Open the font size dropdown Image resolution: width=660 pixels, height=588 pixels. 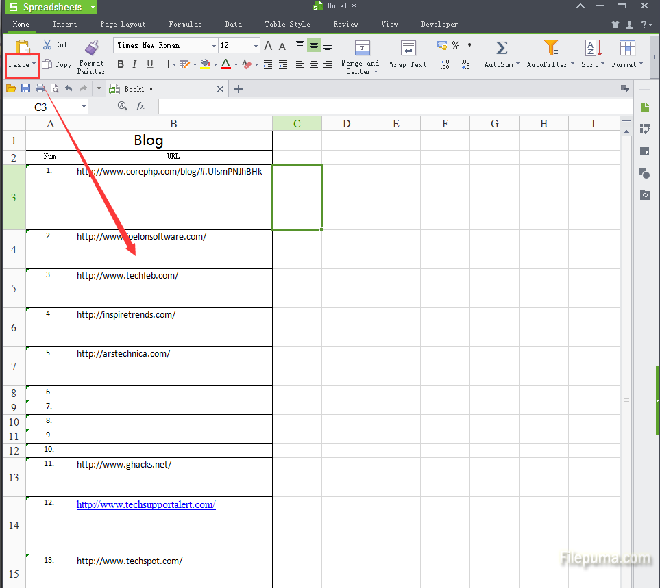256,46
